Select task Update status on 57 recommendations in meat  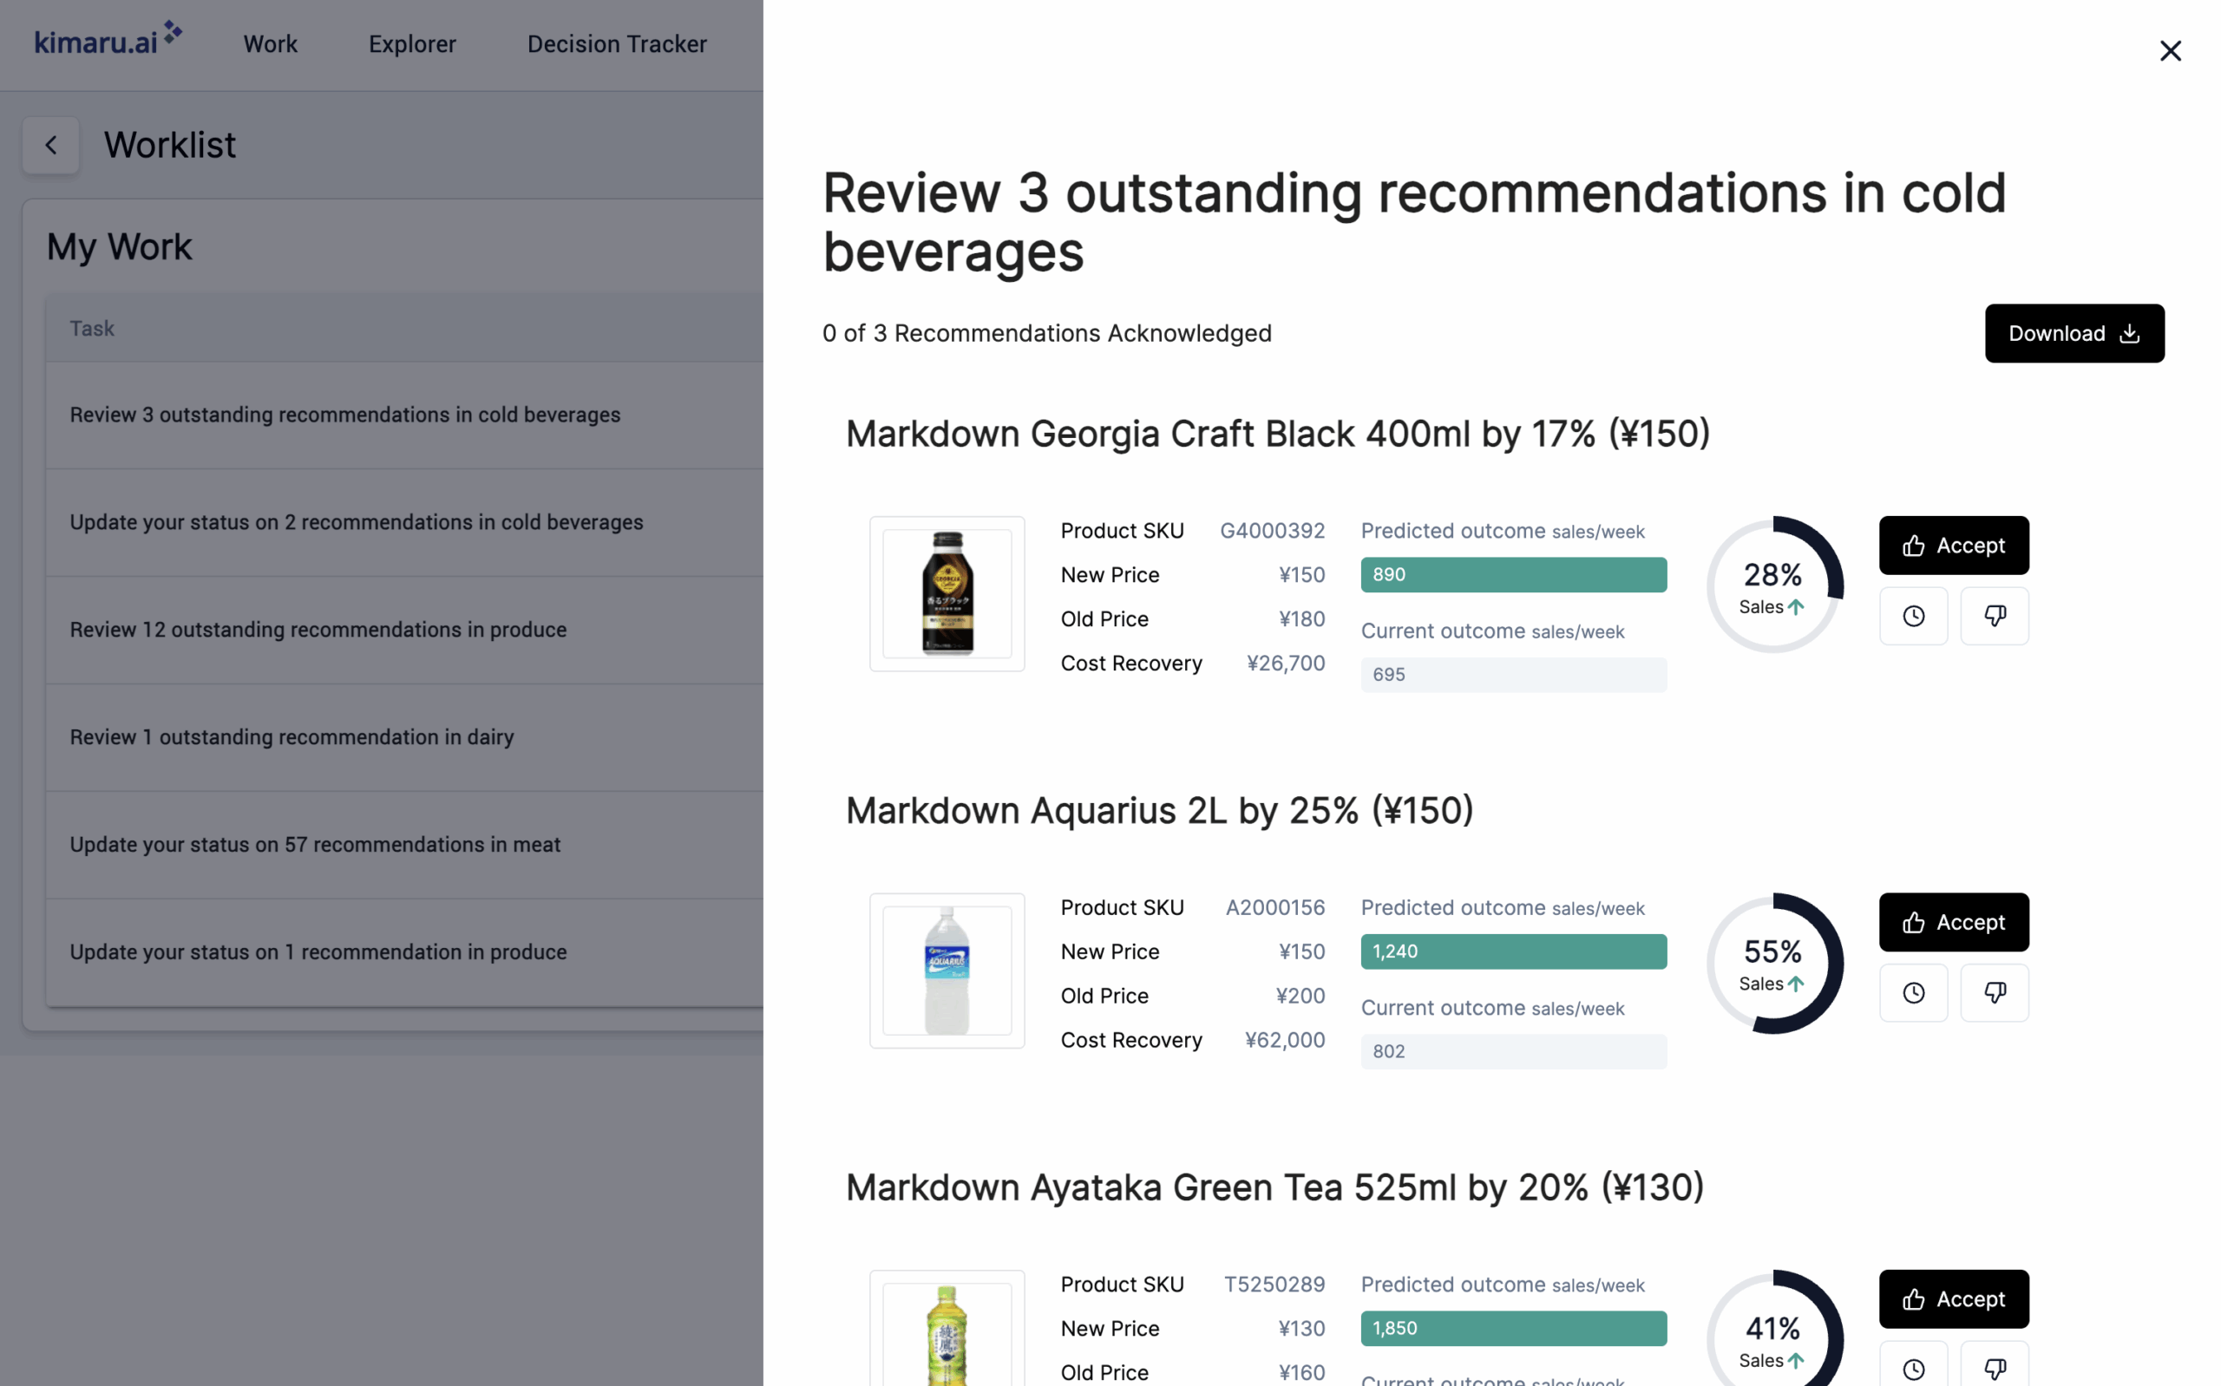(404, 844)
